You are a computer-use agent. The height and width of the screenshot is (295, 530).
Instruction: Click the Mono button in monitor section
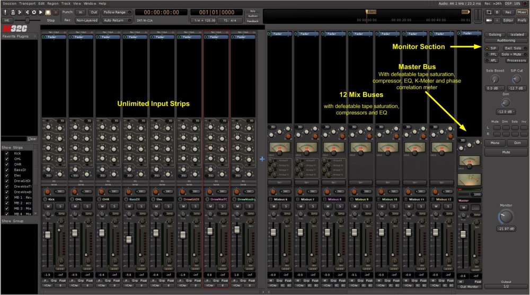tap(494, 142)
